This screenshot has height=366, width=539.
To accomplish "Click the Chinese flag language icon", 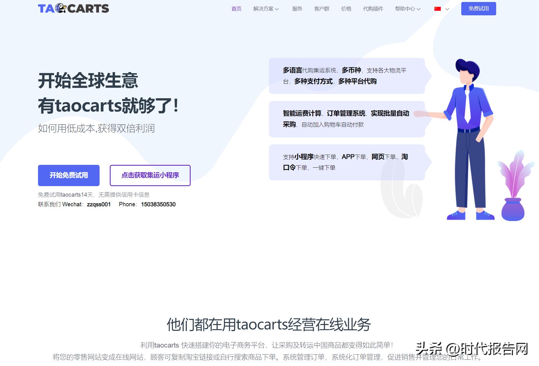I will tap(438, 9).
